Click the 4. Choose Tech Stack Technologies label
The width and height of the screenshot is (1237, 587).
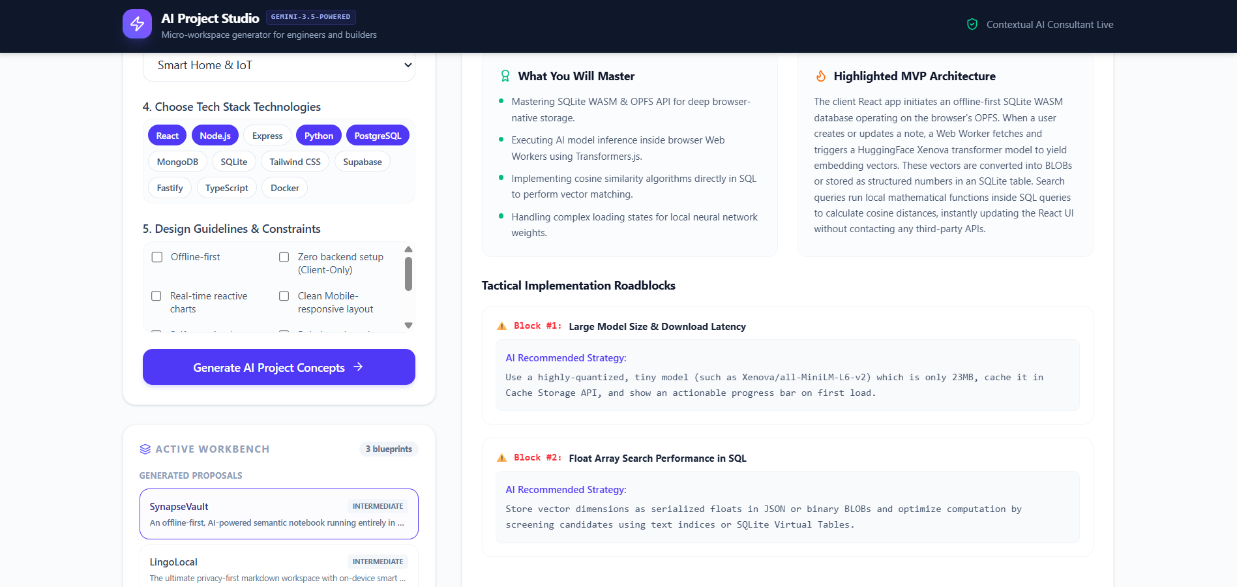click(x=231, y=107)
